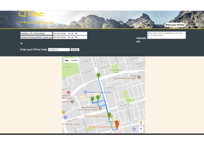Click the Washington Park label on map

point(116,71)
